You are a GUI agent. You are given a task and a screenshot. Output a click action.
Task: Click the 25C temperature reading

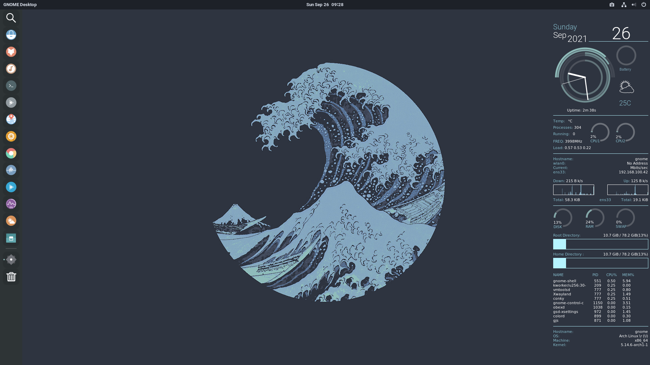625,103
